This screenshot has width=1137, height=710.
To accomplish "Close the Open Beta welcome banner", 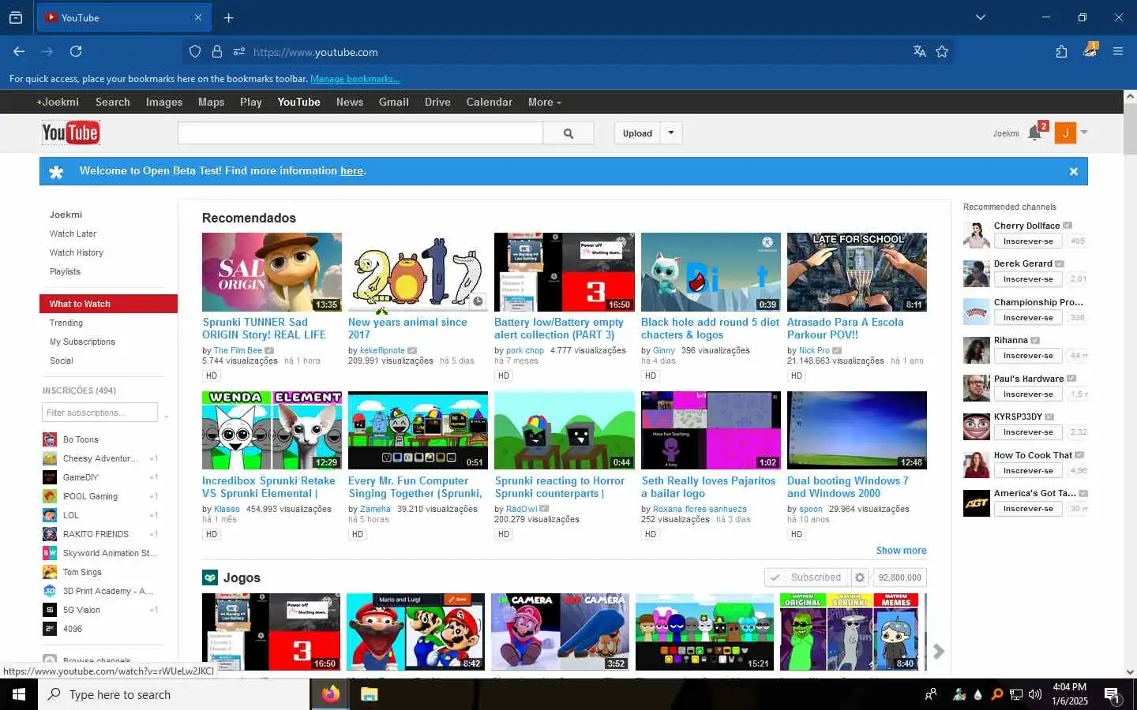I will click(1073, 171).
